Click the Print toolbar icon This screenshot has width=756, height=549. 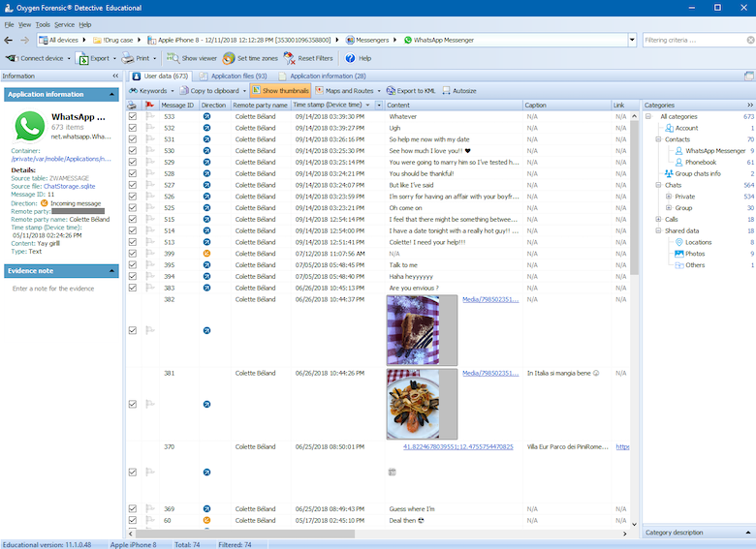pos(127,58)
